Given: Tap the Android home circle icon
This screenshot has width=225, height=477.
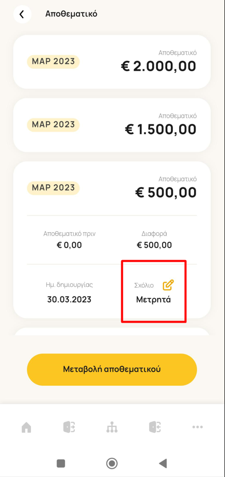Looking at the screenshot, I should pyautogui.click(x=112, y=463).
